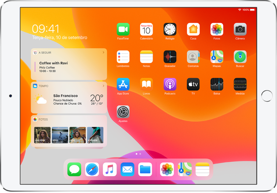Open Notas app on home screen grid
Image resolution: width=277 pixels, height=193 pixels.
pyautogui.click(x=146, y=57)
